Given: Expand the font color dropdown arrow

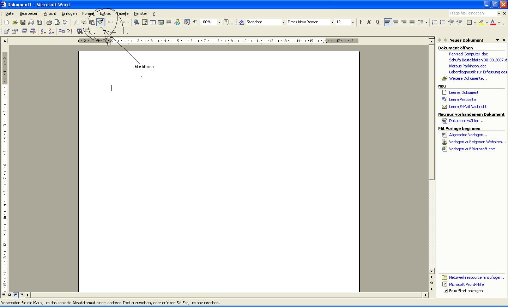Looking at the screenshot, I should (499, 22).
